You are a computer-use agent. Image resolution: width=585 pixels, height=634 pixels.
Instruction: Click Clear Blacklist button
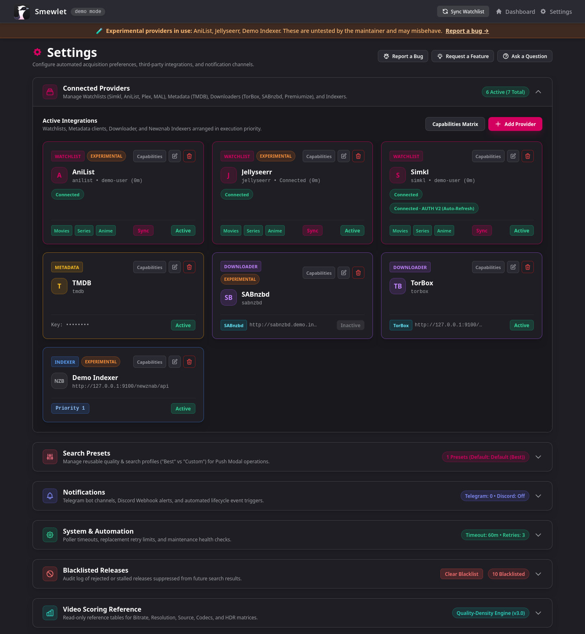click(461, 574)
